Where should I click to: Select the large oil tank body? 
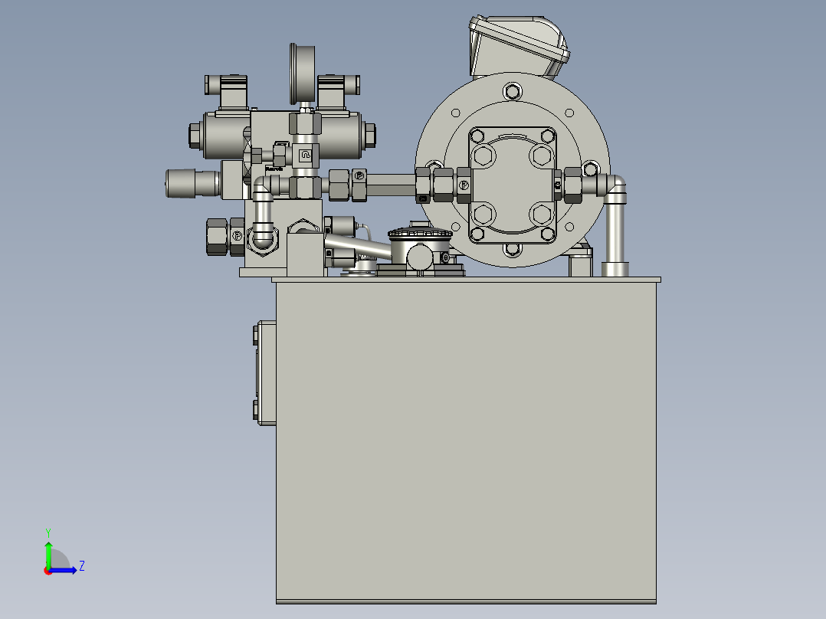pyautogui.click(x=466, y=441)
